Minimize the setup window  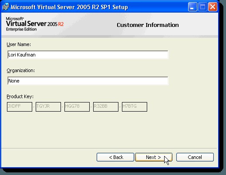click(192, 7)
